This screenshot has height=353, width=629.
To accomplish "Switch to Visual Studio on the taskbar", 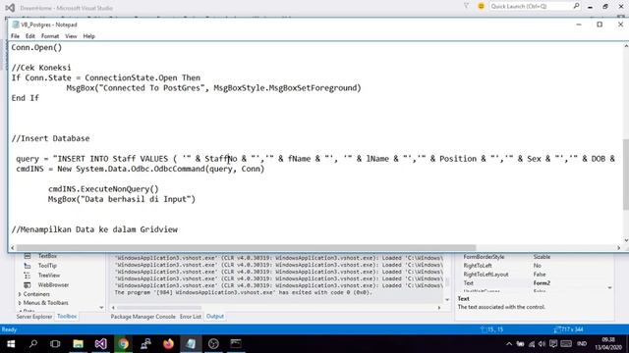I will tap(100, 344).
